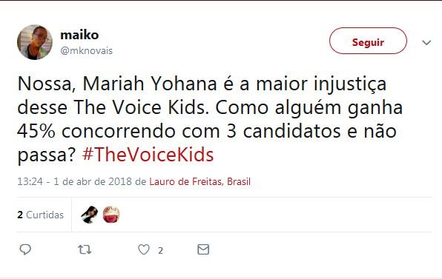This screenshot has width=442, height=279.
Task: Expand the tweet options chevron menu
Action: 426,42
